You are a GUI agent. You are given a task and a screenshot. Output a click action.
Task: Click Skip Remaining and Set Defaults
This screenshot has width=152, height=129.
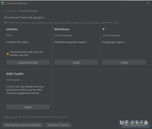click(23, 125)
